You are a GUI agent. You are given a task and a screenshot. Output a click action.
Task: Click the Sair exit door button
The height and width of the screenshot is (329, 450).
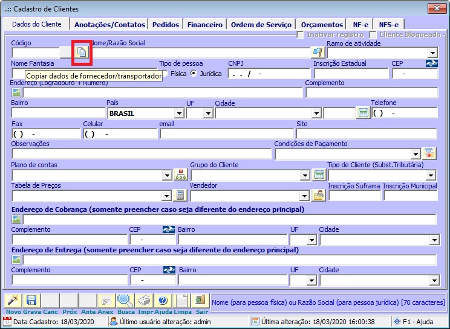point(200,301)
